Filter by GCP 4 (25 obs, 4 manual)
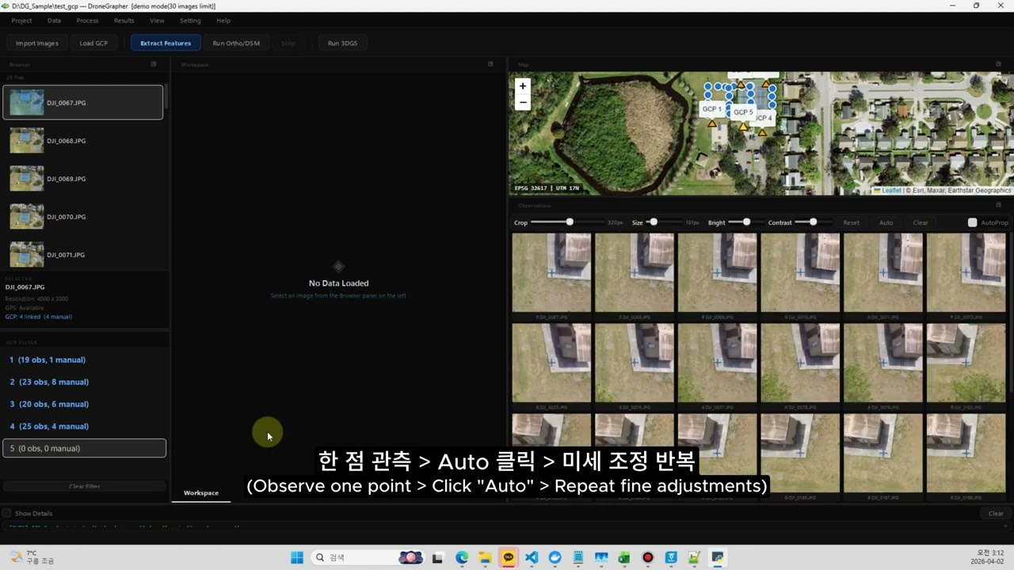Image resolution: width=1014 pixels, height=570 pixels. pos(85,426)
